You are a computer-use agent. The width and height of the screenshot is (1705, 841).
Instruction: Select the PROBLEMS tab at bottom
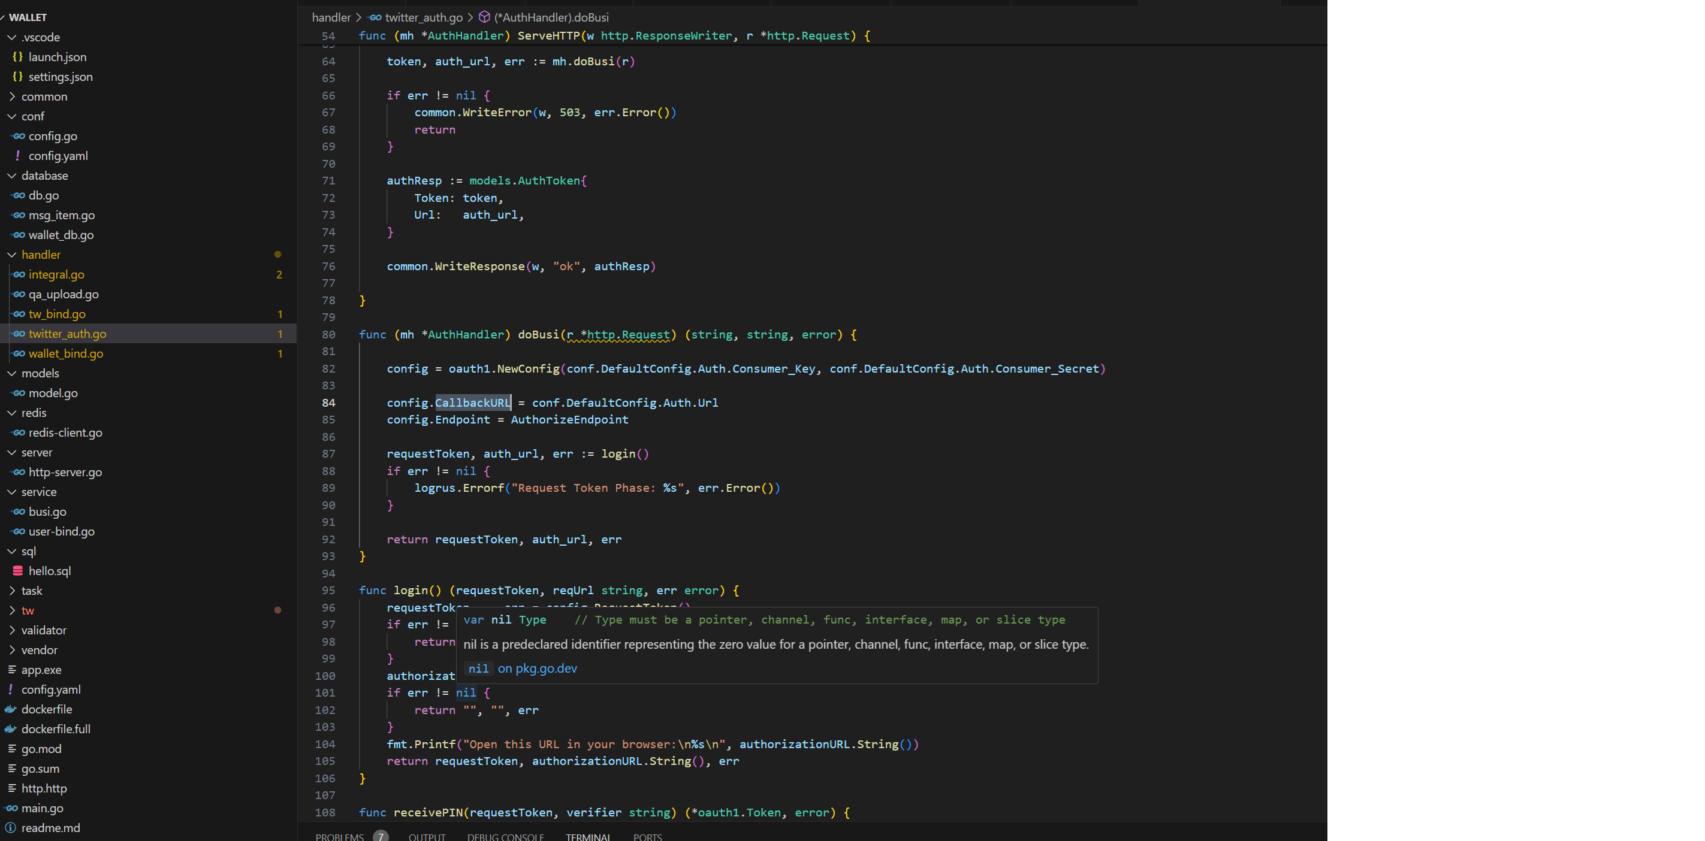pyautogui.click(x=340, y=836)
